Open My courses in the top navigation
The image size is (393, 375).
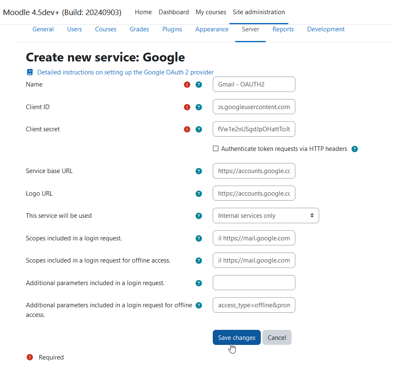tap(211, 12)
